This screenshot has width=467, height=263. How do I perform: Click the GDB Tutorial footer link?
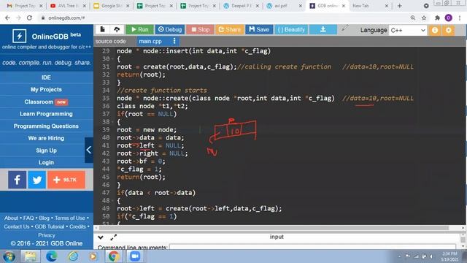50,226
